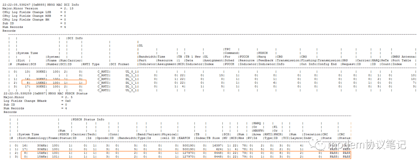Click the "RNTI Type" column header
Image resolution: width=420 pixels, height=163 pixels.
pos(91,64)
